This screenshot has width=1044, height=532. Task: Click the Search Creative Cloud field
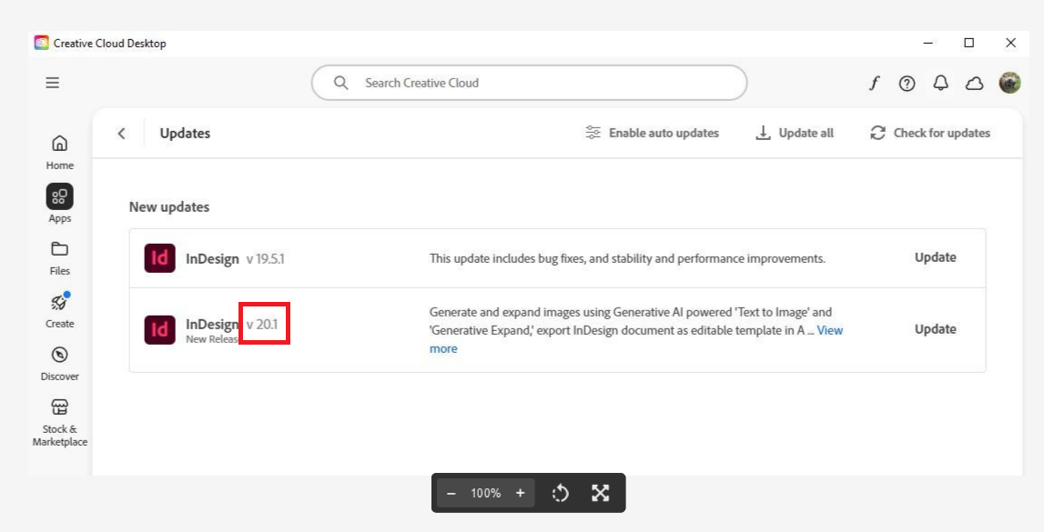point(528,83)
